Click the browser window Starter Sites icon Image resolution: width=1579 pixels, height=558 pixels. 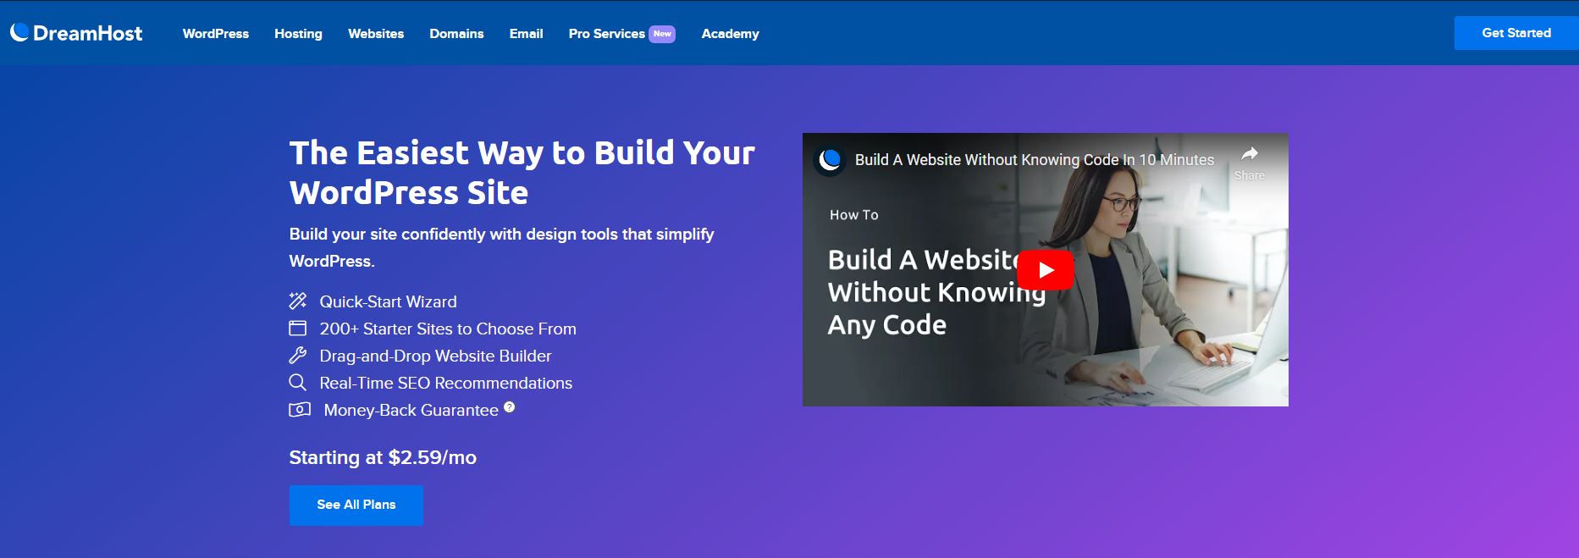tap(298, 328)
